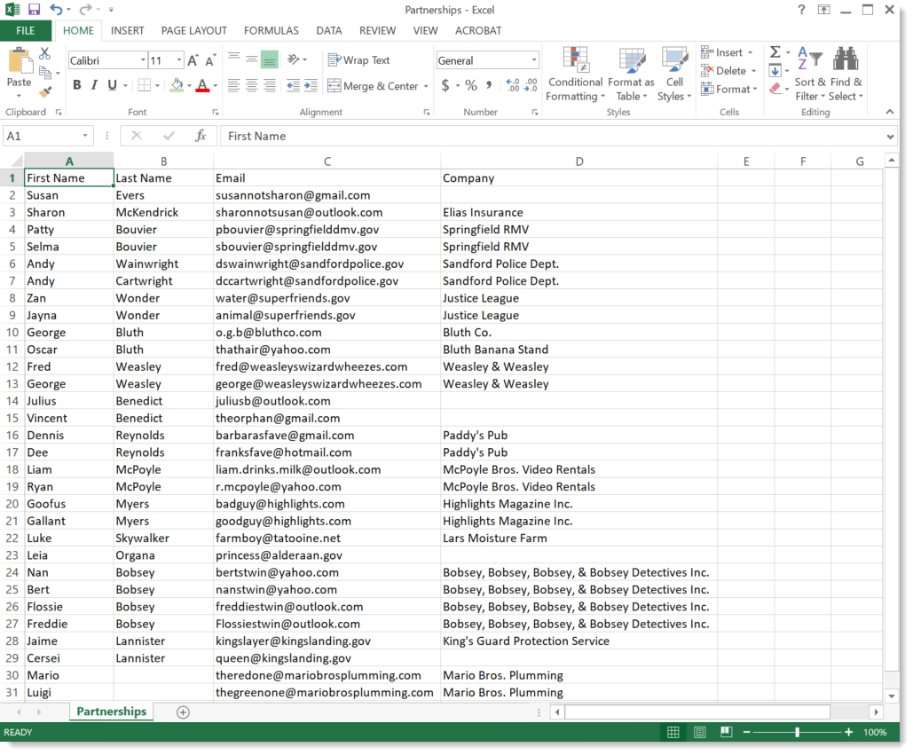
Task: Adjust the zoom slider handle
Action: click(797, 732)
